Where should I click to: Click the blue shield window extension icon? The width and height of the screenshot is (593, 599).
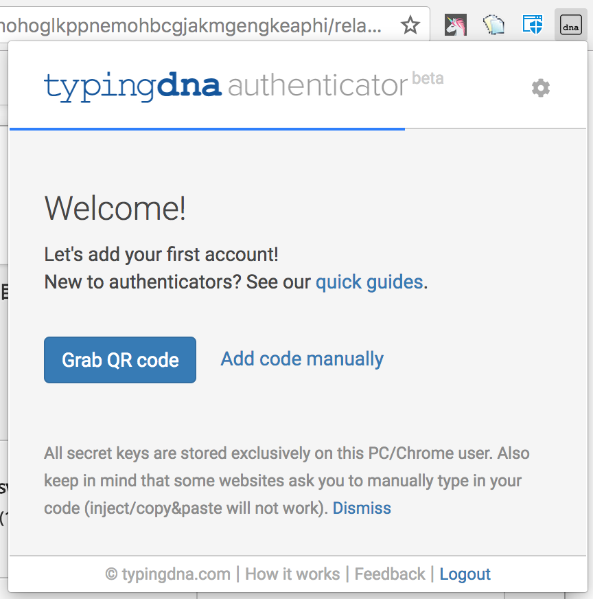pyautogui.click(x=533, y=25)
